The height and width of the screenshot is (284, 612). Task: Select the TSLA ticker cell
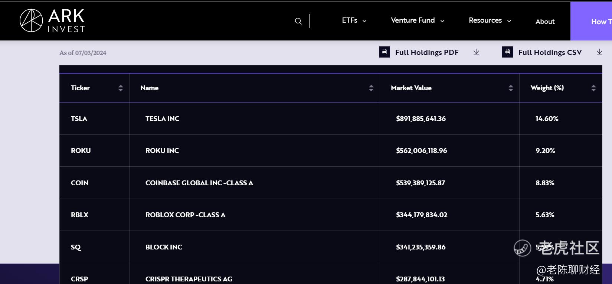point(79,119)
